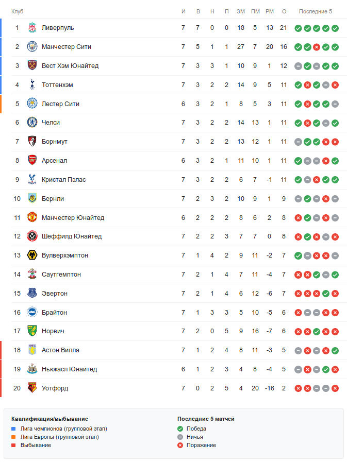Click the blue Champions League legend swatch

coord(14,429)
